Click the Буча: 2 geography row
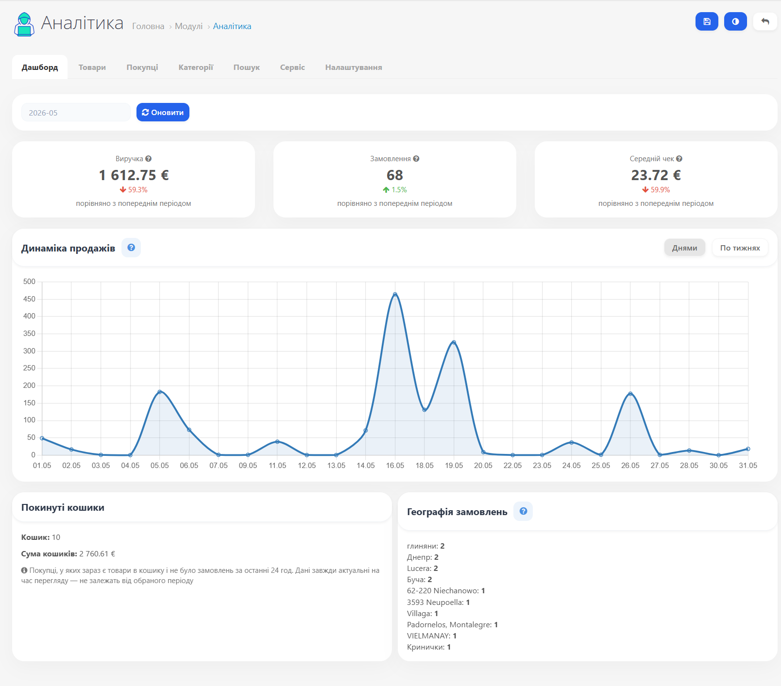The image size is (781, 686). (420, 579)
